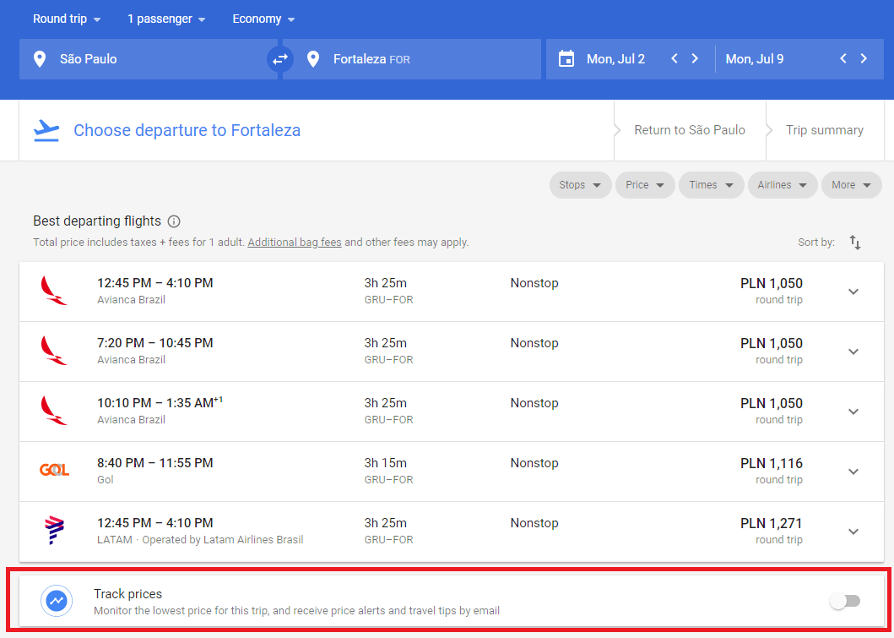Click the sort order arrows icon

[x=854, y=243]
